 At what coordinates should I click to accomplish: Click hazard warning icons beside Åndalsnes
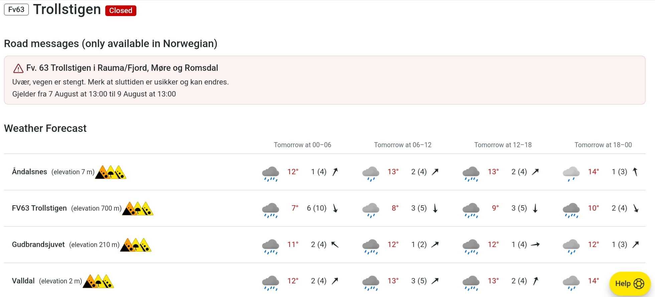111,172
